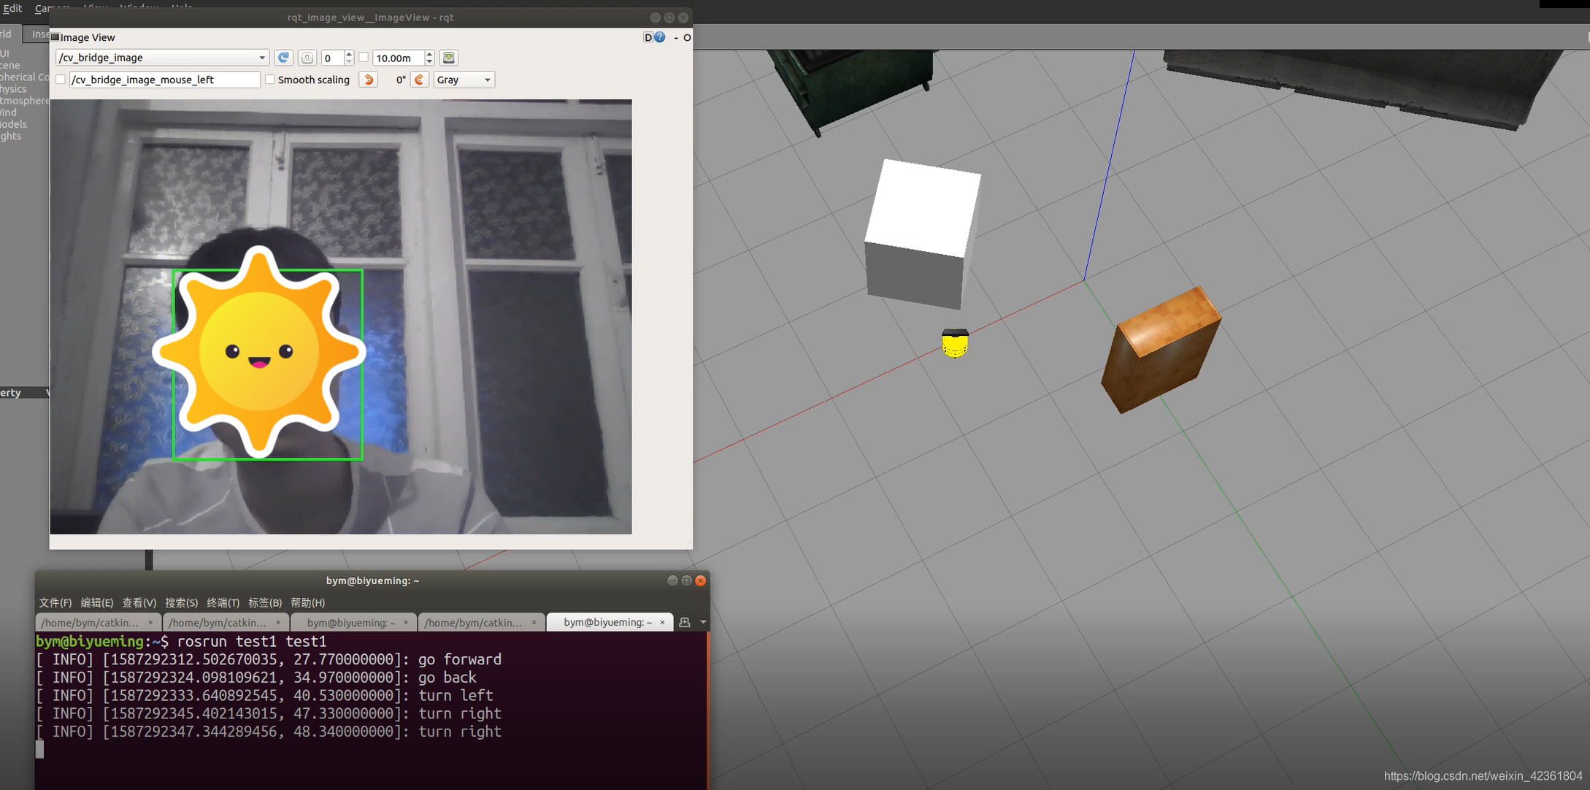1590x790 pixels.
Task: Click the 'turn left' terminal log line
Action: pos(264,696)
